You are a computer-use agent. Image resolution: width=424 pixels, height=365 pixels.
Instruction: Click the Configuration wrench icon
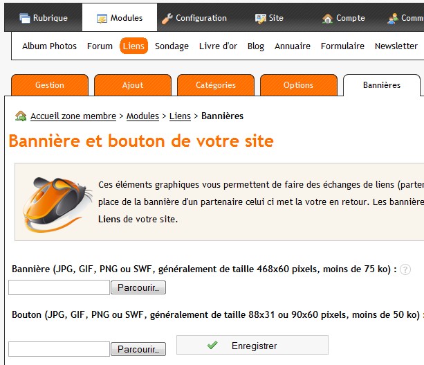[x=167, y=19]
